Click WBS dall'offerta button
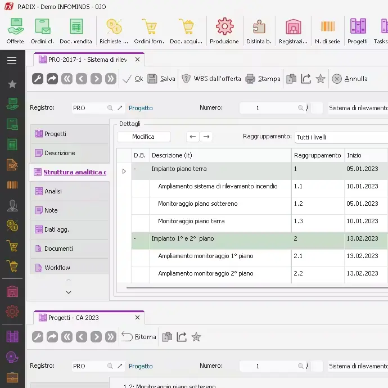The image size is (388, 388). click(211, 79)
